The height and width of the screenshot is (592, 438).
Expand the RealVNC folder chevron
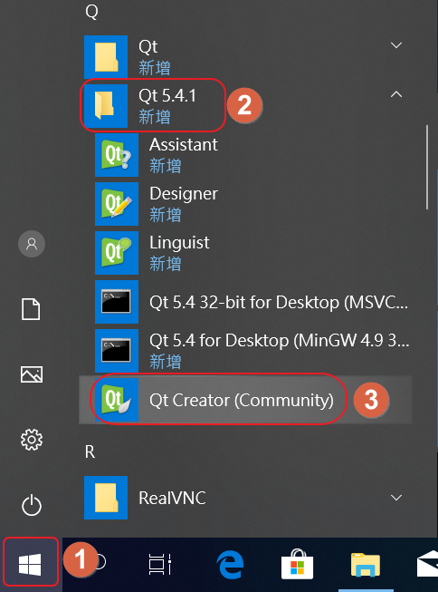396,497
